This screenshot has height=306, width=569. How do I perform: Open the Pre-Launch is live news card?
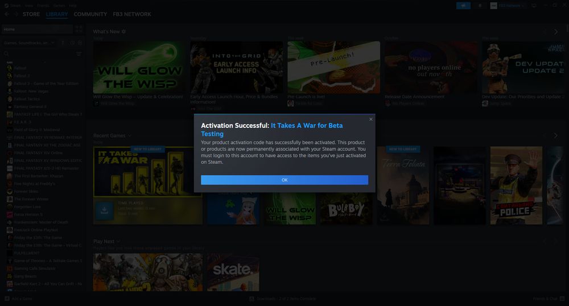(333, 68)
